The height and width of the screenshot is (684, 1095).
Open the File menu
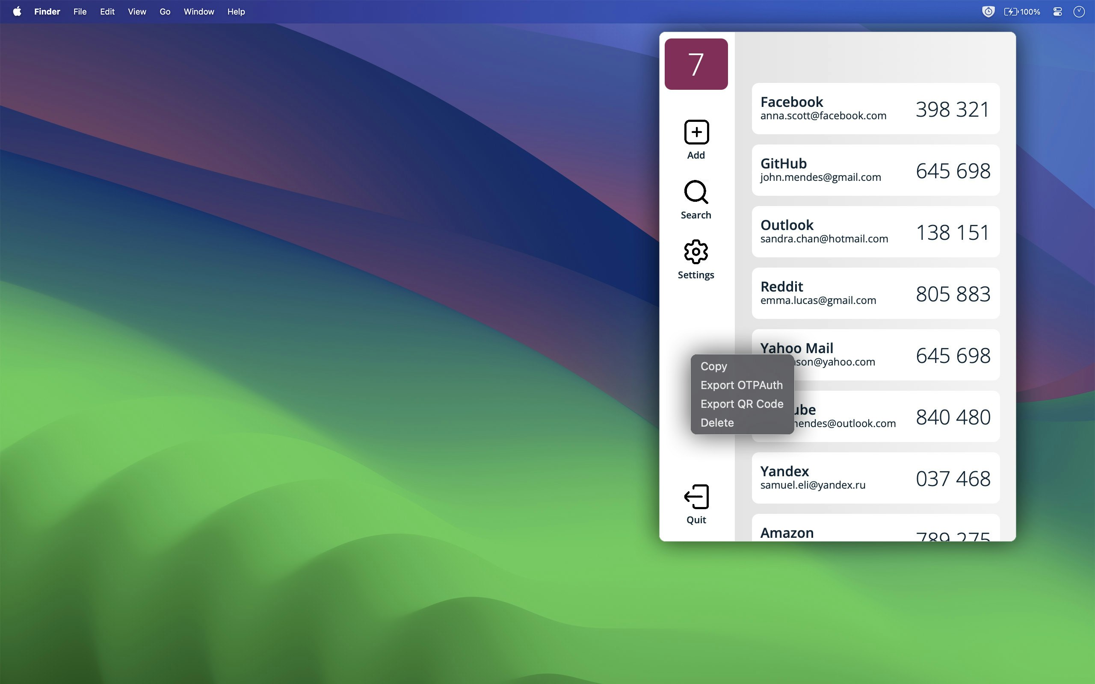pyautogui.click(x=80, y=12)
